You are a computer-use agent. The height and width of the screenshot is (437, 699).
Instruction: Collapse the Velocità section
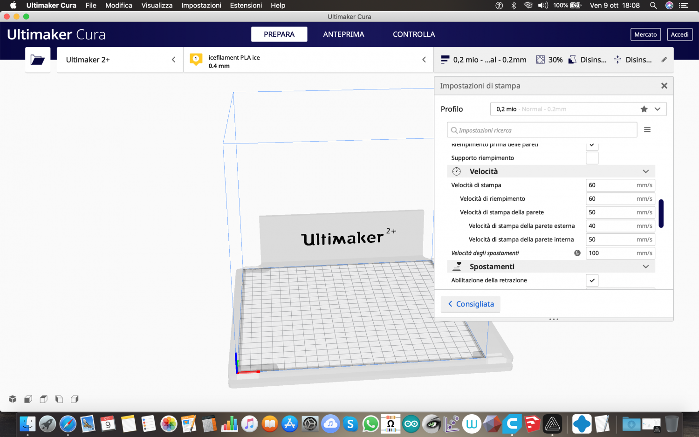tap(645, 171)
